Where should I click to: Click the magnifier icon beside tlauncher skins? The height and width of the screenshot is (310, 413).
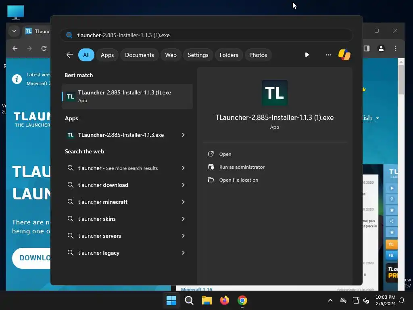click(70, 218)
